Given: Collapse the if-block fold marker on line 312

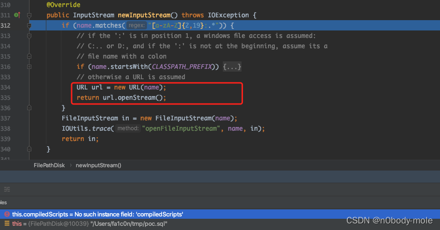Looking at the screenshot, I should [x=29, y=26].
